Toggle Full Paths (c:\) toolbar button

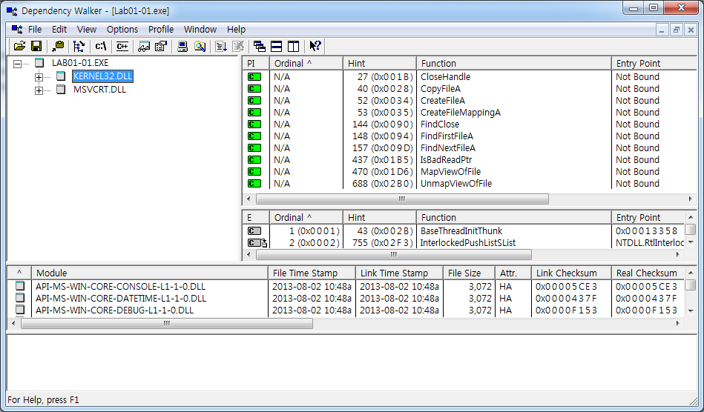(101, 46)
